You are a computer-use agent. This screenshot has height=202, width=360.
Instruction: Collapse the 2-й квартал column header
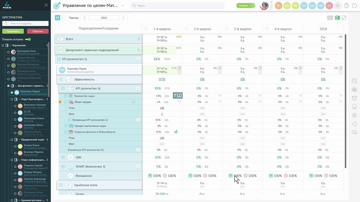tap(186, 29)
